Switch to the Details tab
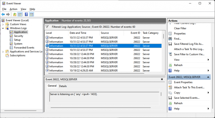Image resolution: width=215 pixels, height=118 pixels. coord(63,86)
